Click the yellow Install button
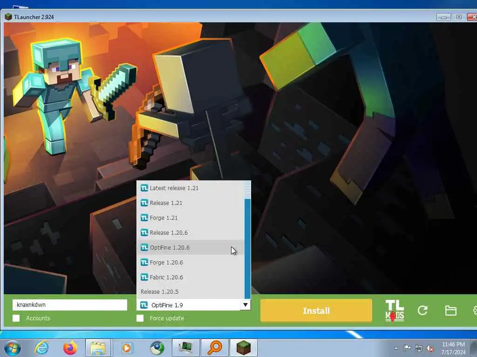 pyautogui.click(x=316, y=311)
